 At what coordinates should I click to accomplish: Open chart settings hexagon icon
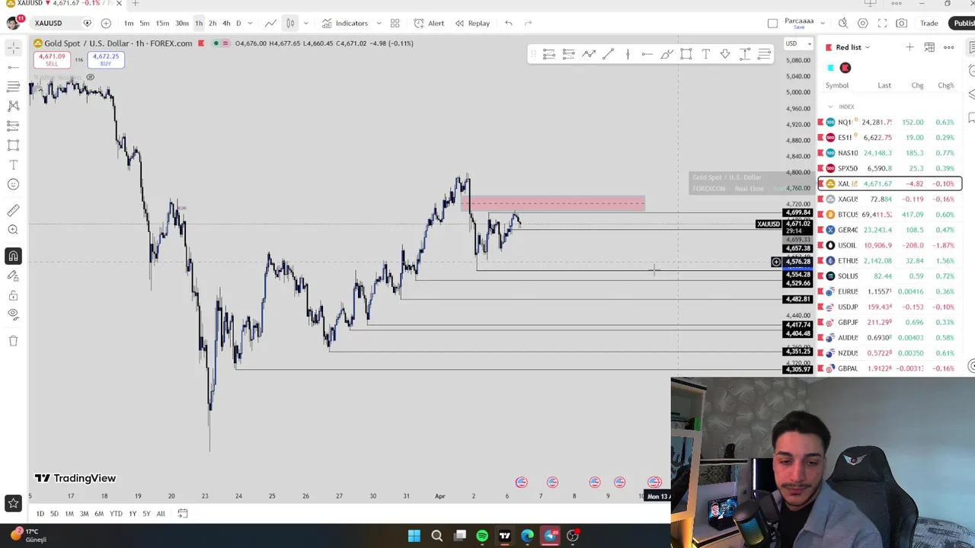[863, 23]
